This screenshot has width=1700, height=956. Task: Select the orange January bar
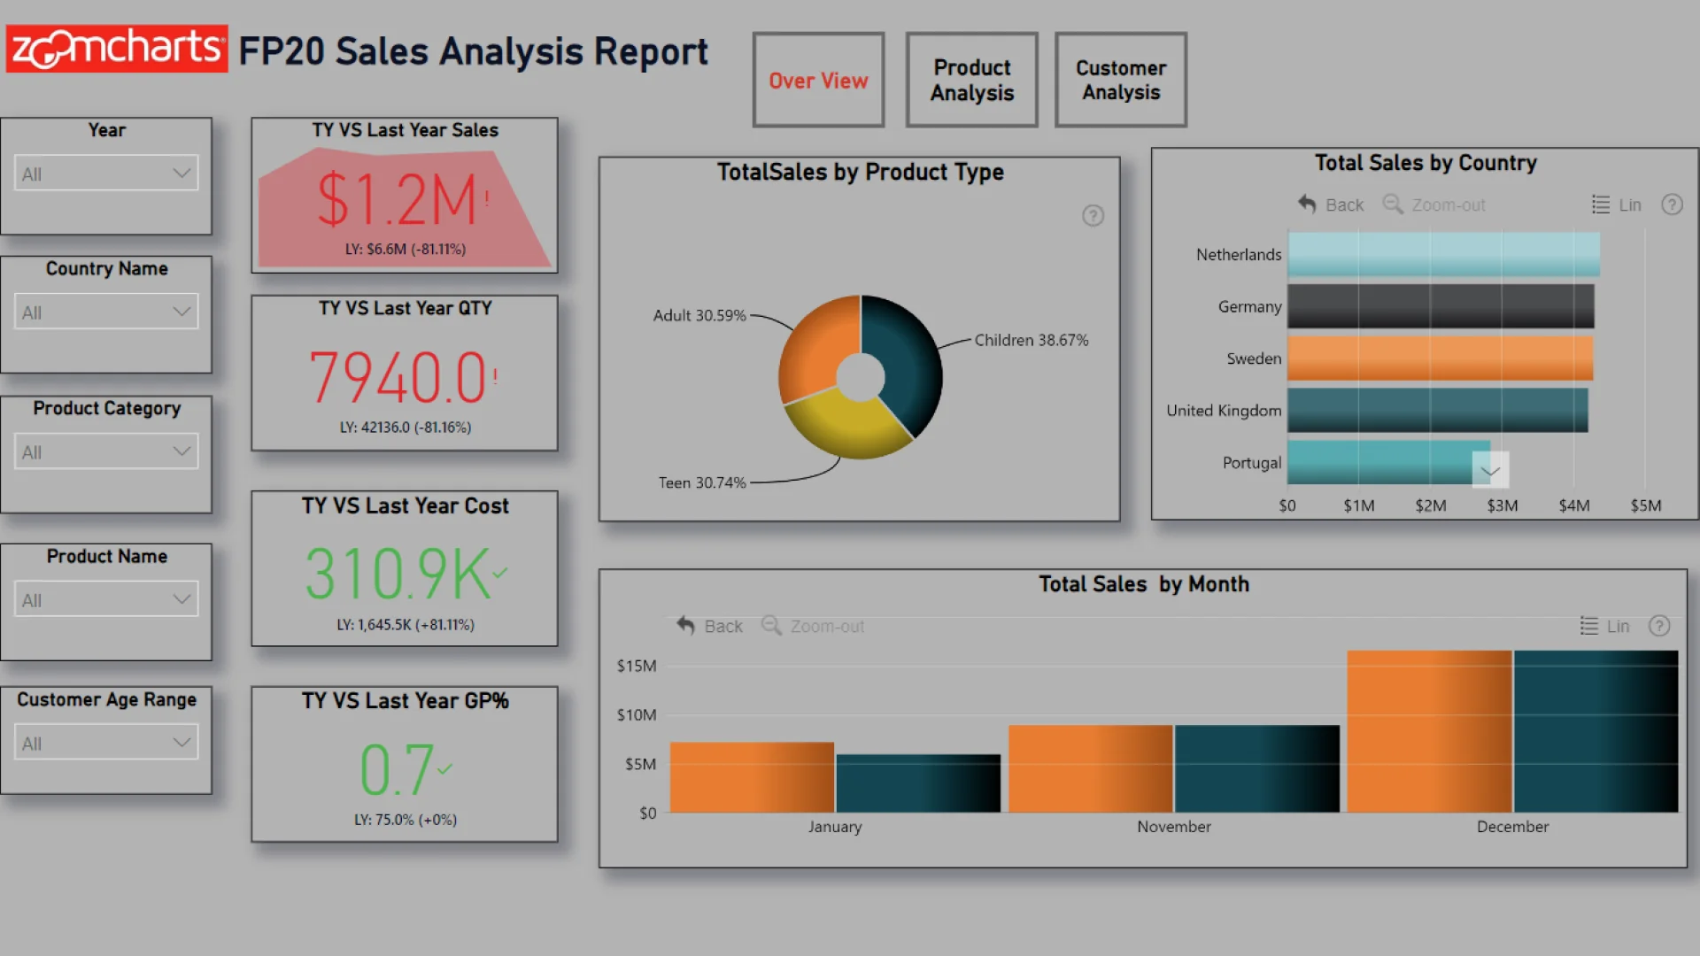coord(752,777)
